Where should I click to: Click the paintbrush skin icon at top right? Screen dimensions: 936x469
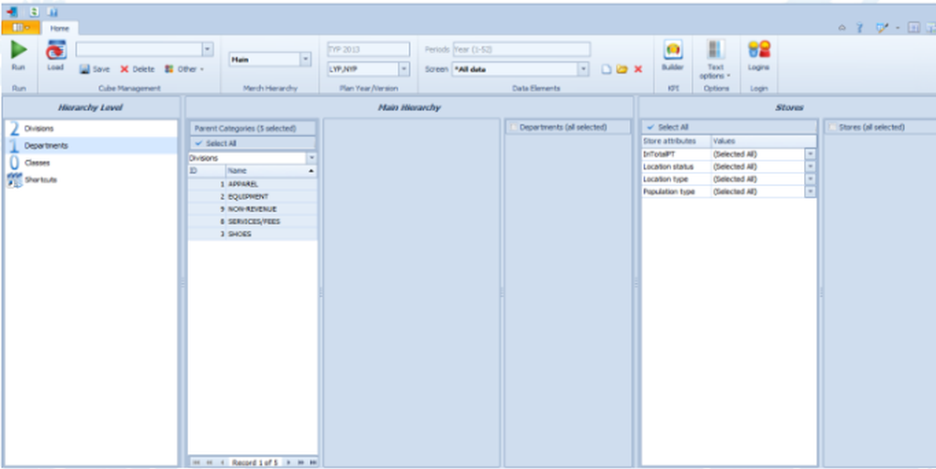[x=882, y=27]
